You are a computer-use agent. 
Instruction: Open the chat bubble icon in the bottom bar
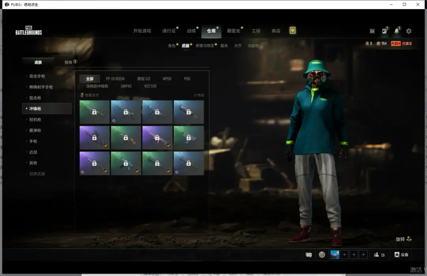(x=309, y=255)
